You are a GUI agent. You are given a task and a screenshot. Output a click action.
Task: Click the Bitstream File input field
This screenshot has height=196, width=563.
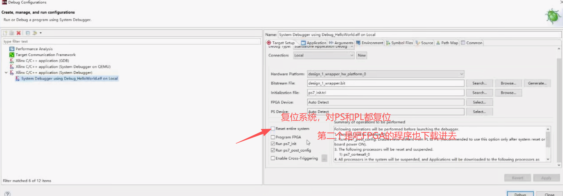pos(386,83)
